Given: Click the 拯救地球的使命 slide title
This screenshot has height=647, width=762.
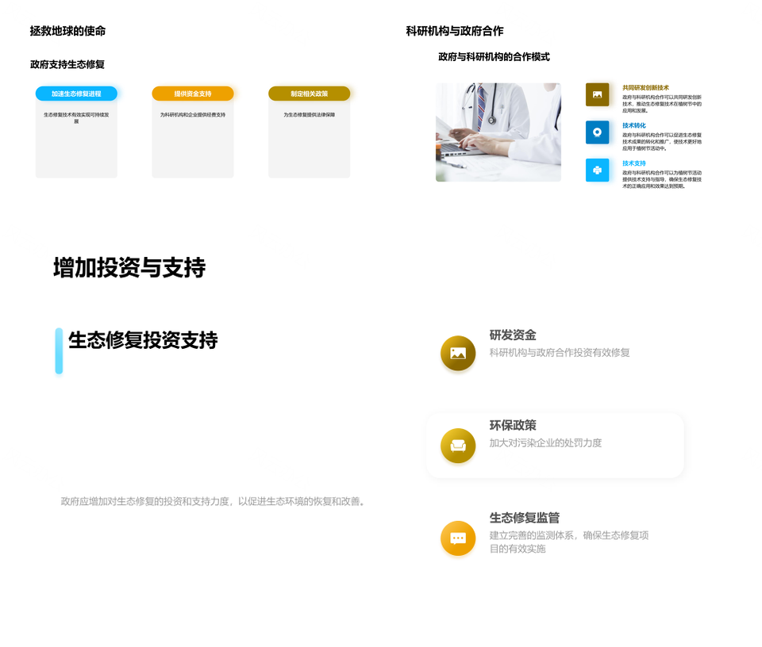Looking at the screenshot, I should 67,31.
